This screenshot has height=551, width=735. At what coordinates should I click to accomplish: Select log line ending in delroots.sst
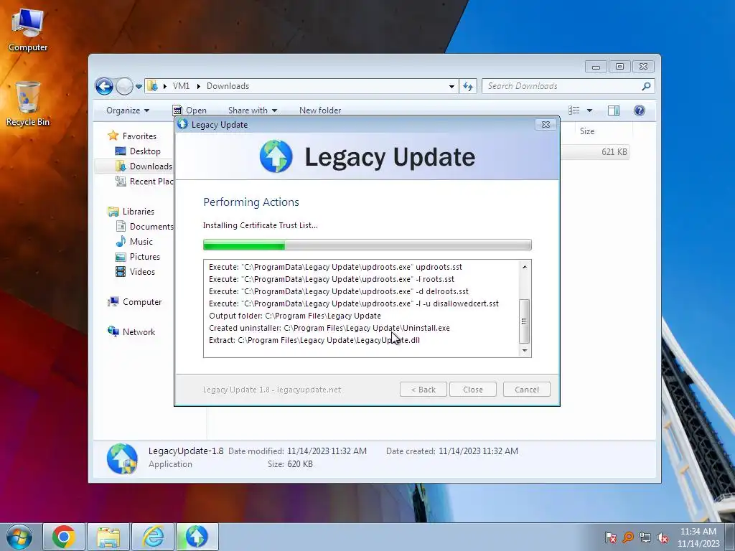pos(339,291)
